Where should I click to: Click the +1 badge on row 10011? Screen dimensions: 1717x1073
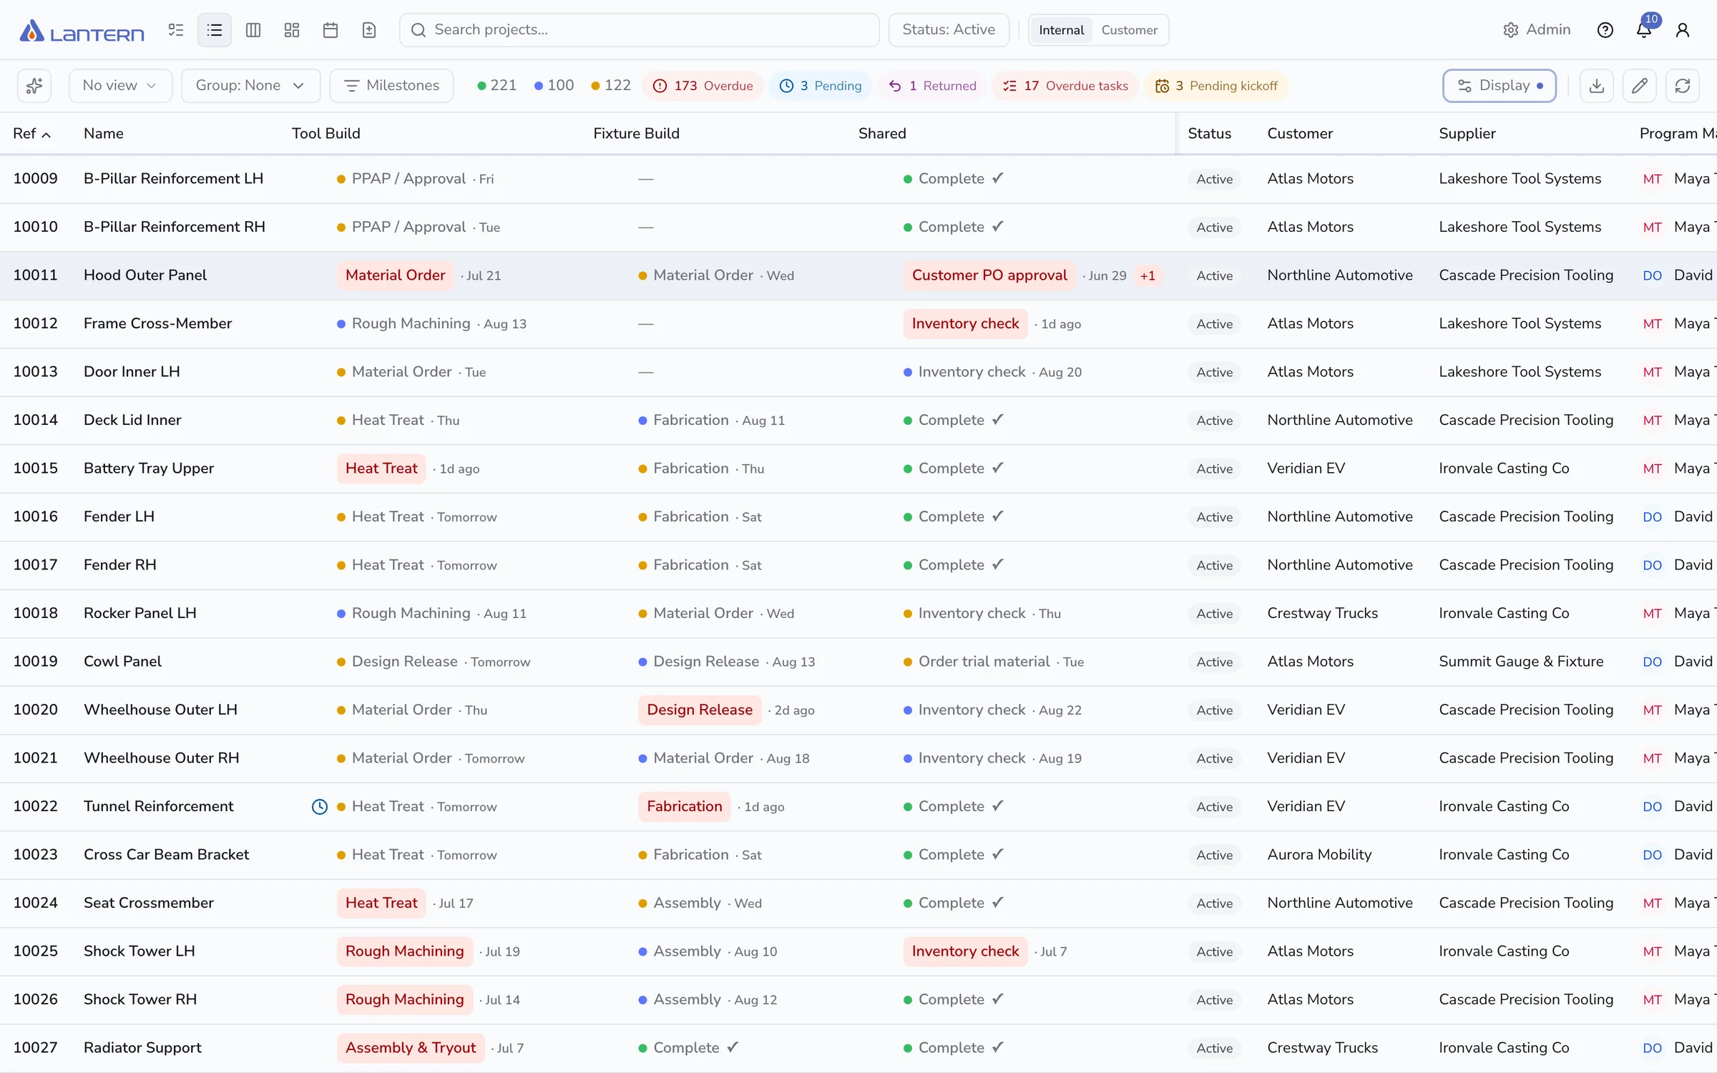pyautogui.click(x=1148, y=276)
